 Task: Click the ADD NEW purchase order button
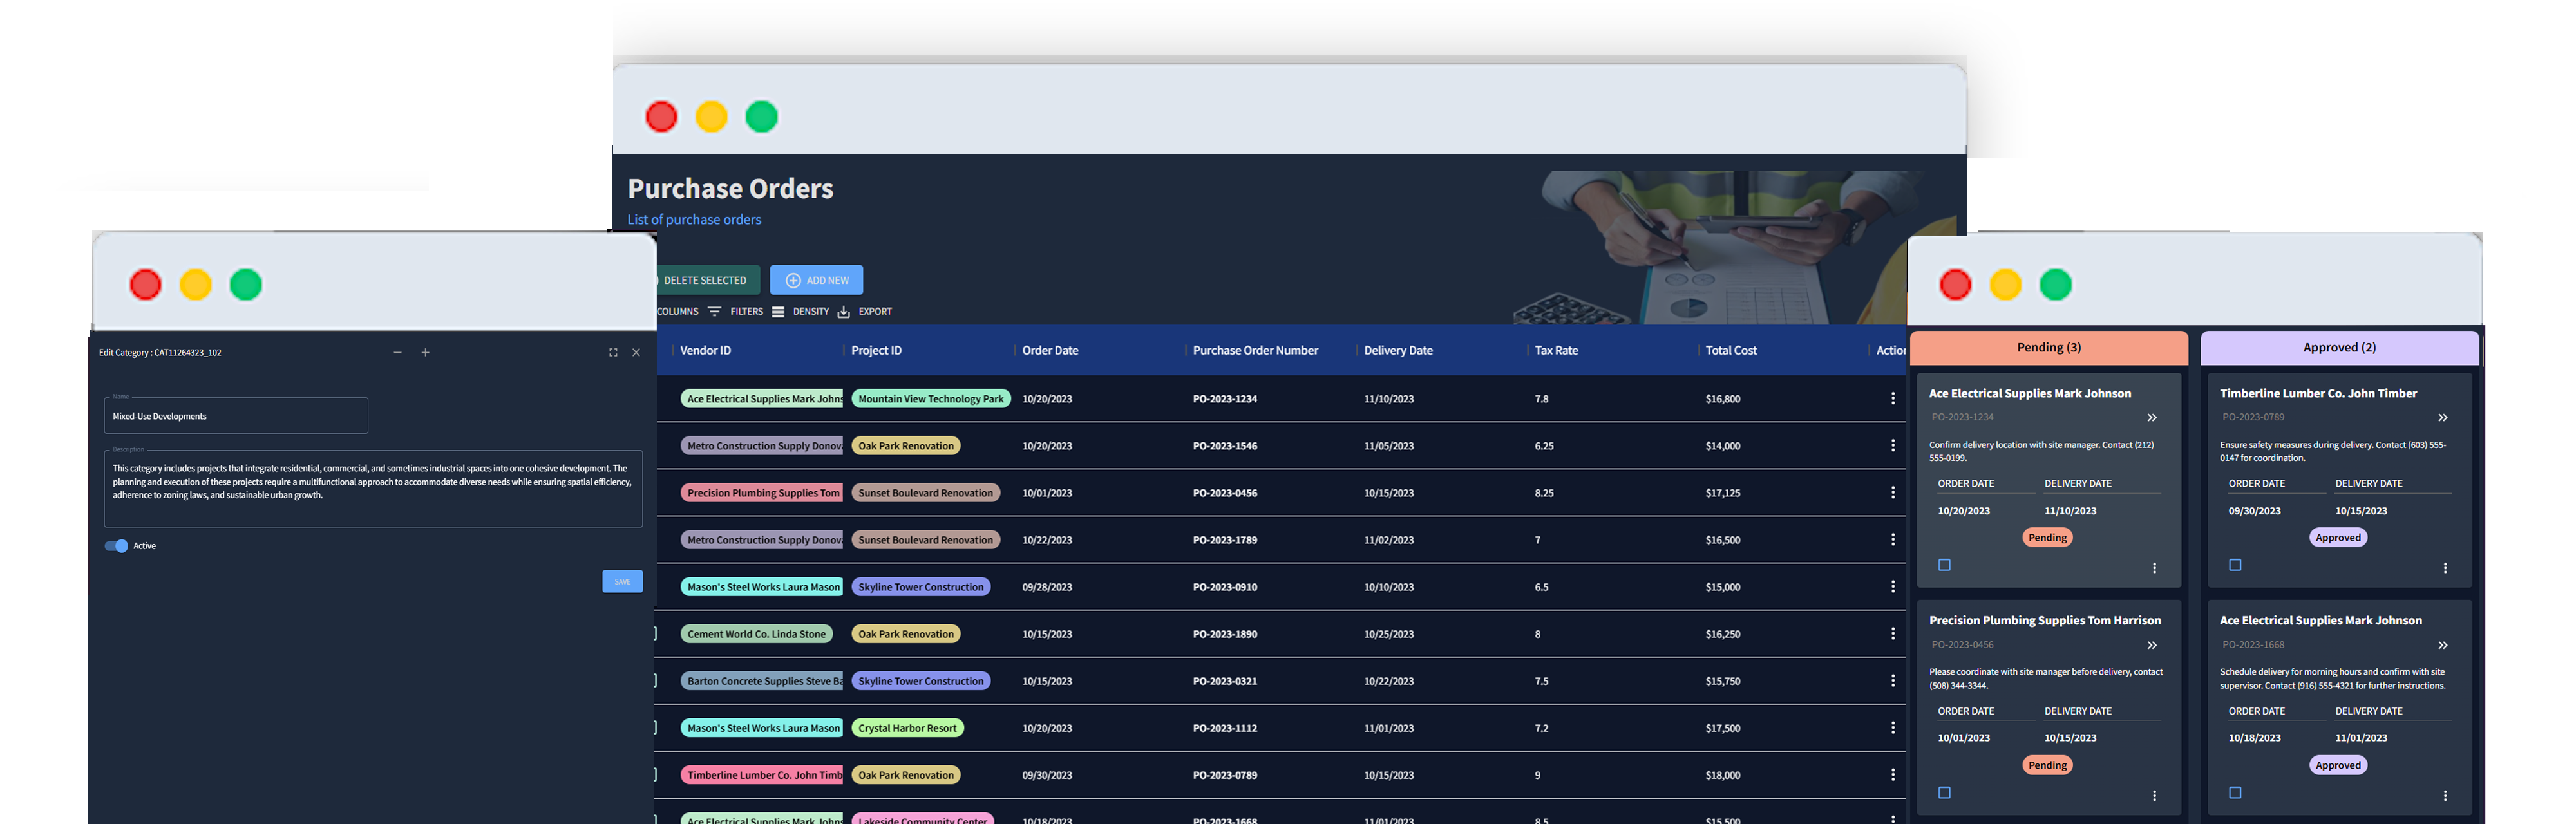coord(816,280)
